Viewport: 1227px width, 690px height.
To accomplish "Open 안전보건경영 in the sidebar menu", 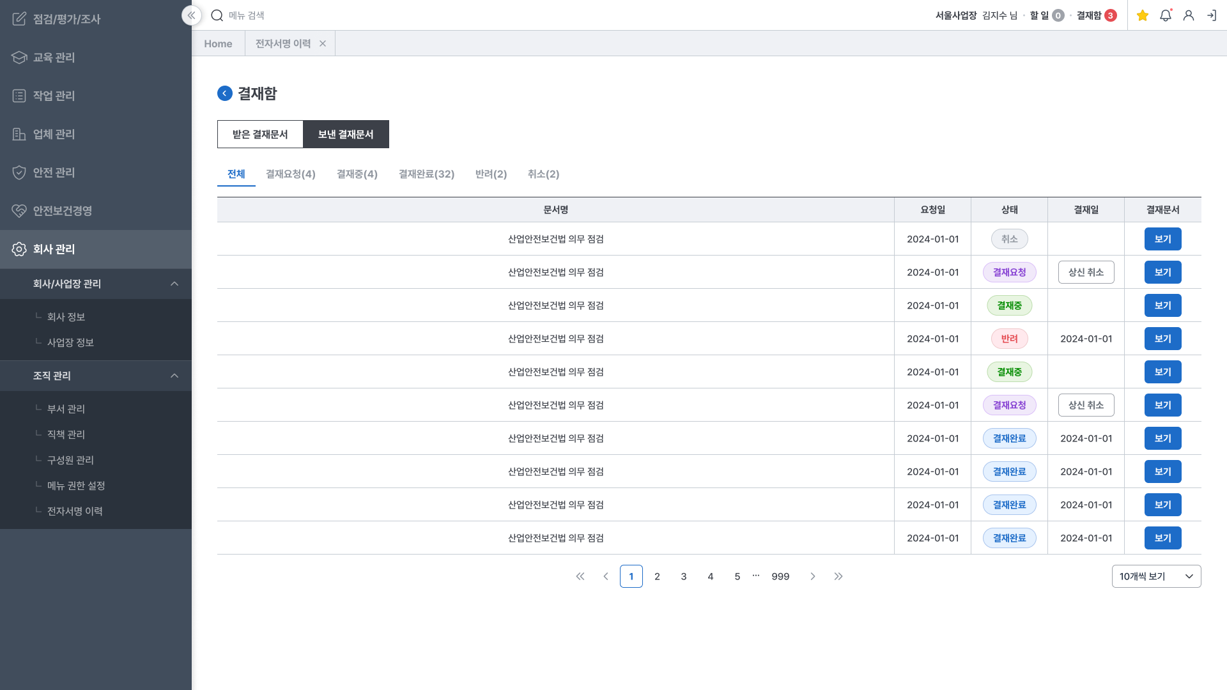I will (63, 211).
